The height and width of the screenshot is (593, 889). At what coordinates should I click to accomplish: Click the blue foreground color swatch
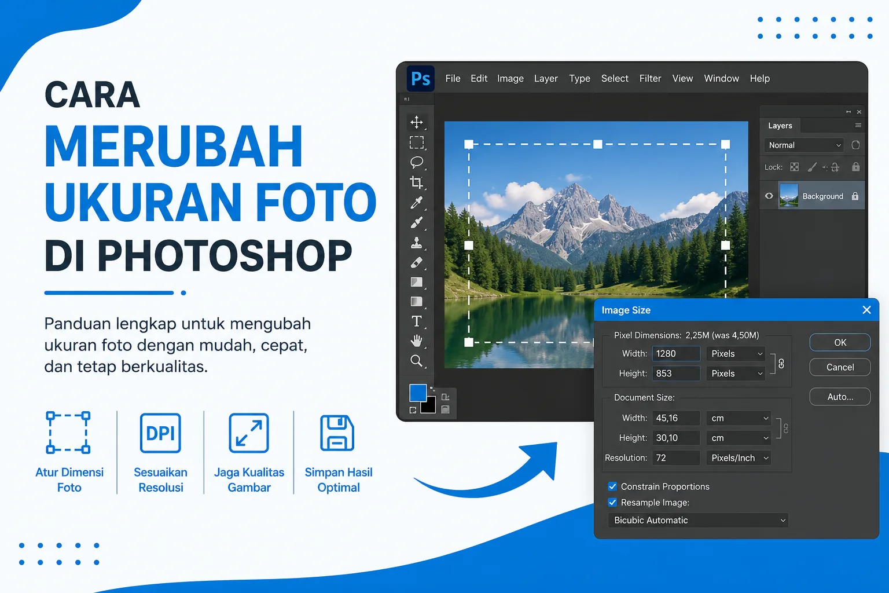click(x=417, y=392)
